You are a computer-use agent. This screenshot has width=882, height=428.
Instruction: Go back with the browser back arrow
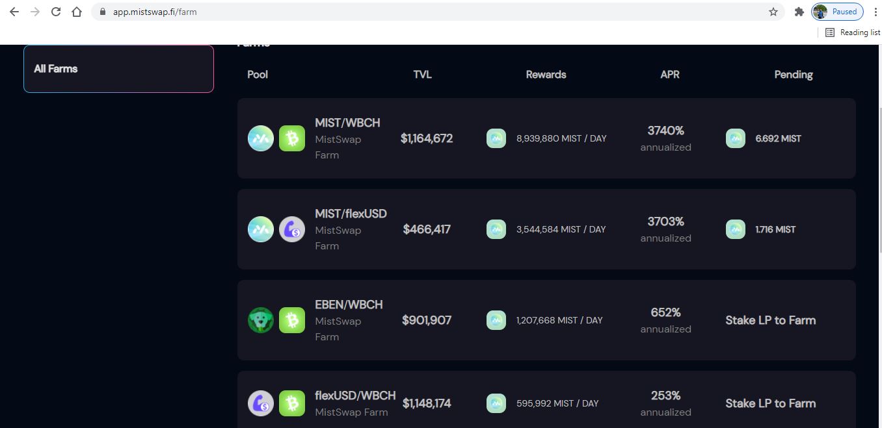(x=14, y=12)
